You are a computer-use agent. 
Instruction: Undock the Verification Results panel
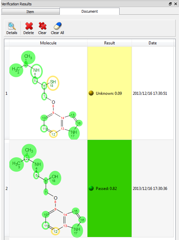click(x=170, y=4)
